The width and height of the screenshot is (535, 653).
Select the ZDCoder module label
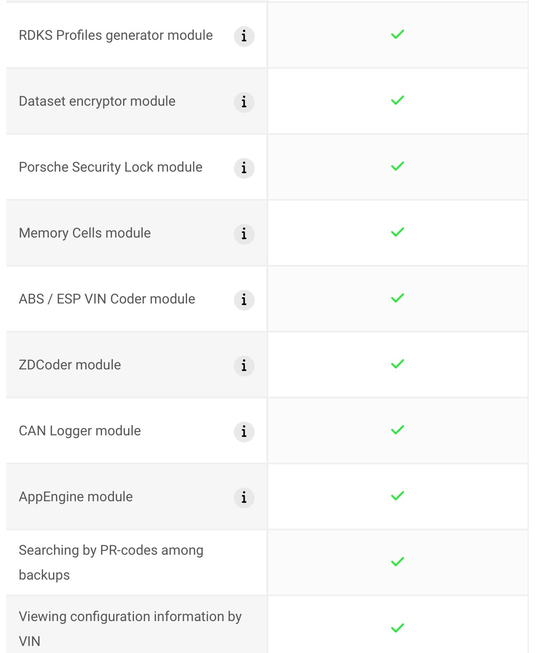[x=70, y=365]
